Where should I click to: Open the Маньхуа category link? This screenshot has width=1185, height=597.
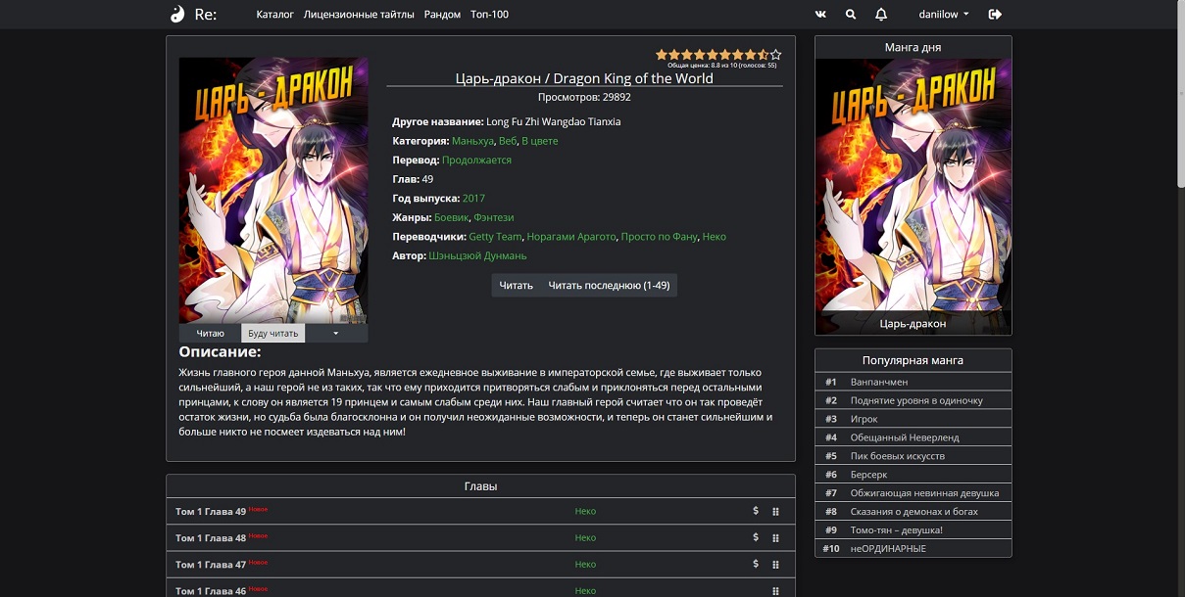pyautogui.click(x=472, y=141)
